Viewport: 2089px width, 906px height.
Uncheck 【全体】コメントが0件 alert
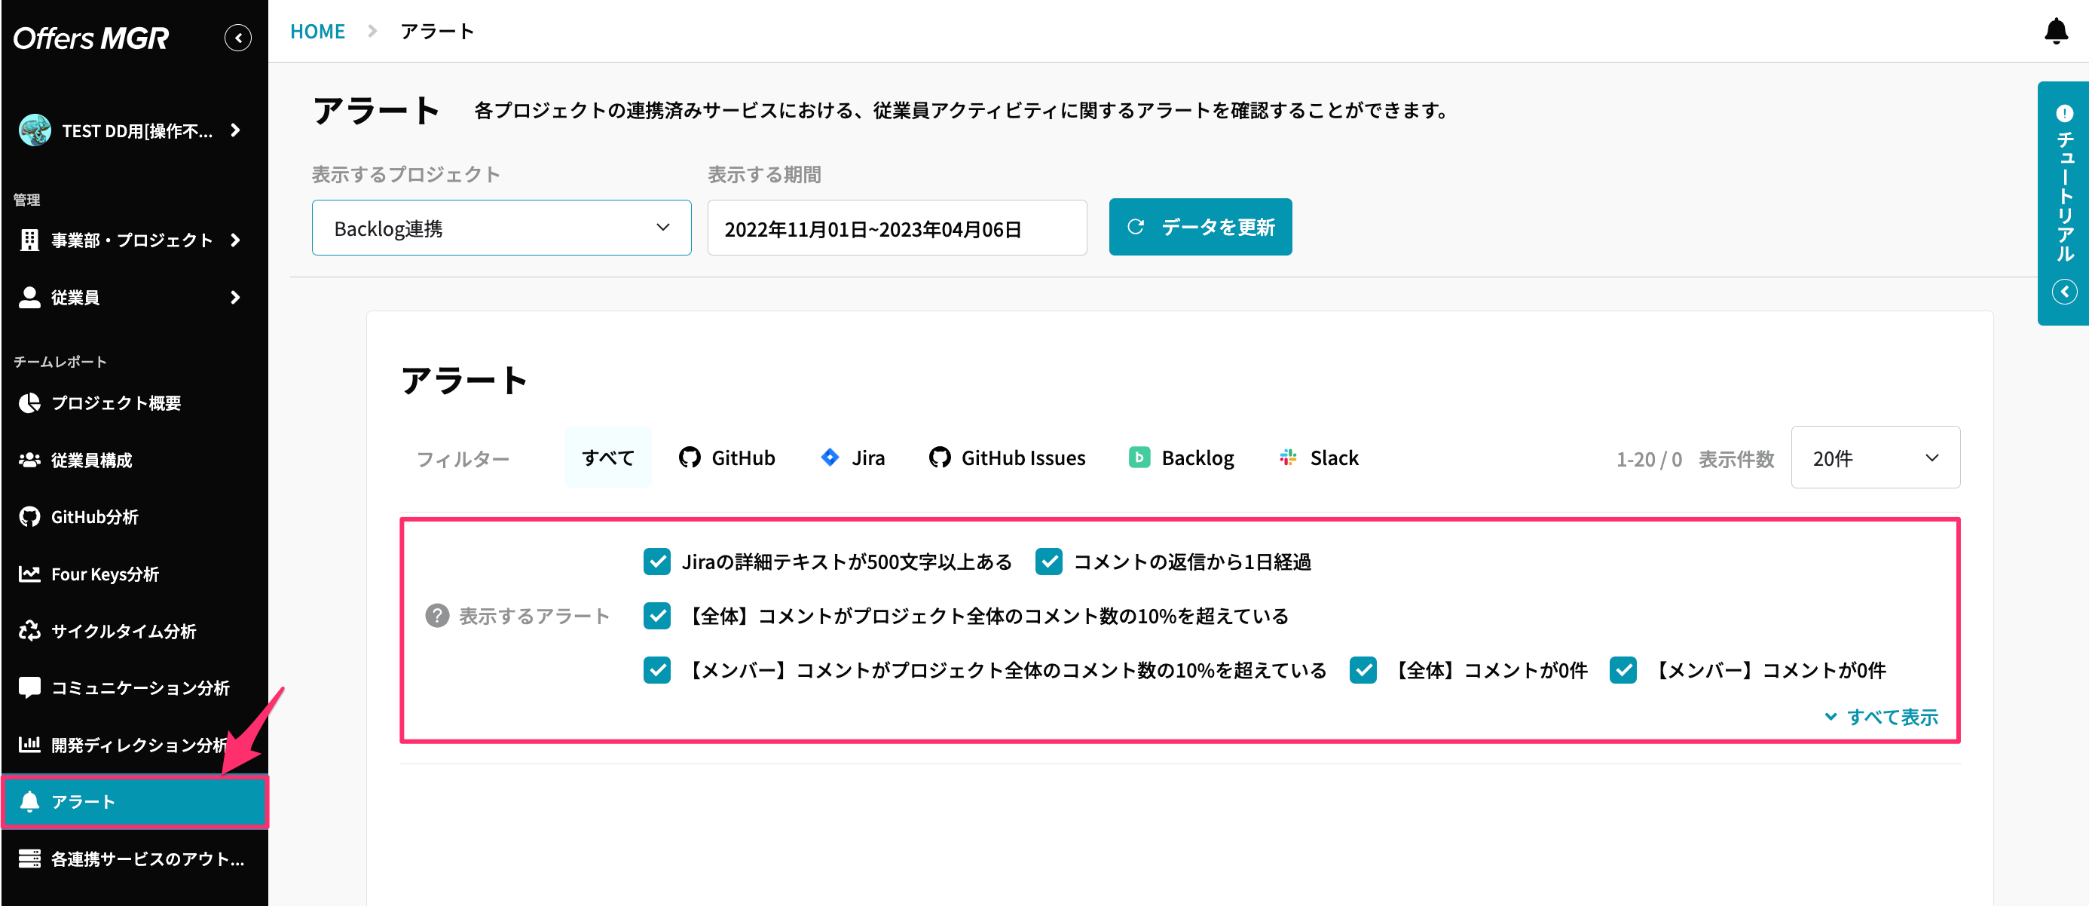click(x=1364, y=670)
